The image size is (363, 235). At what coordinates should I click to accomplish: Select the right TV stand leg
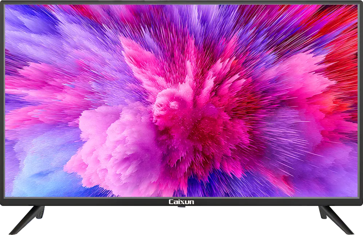(x=336, y=220)
